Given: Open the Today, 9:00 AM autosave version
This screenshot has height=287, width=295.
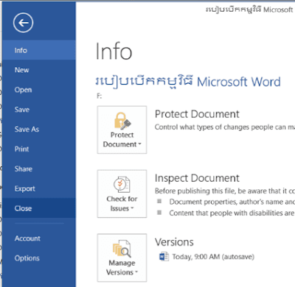Looking at the screenshot, I should 213,257.
